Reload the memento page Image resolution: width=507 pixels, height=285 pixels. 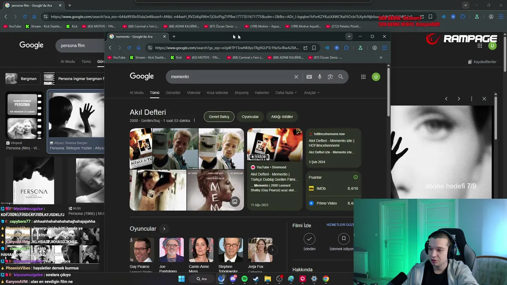[x=129, y=48]
